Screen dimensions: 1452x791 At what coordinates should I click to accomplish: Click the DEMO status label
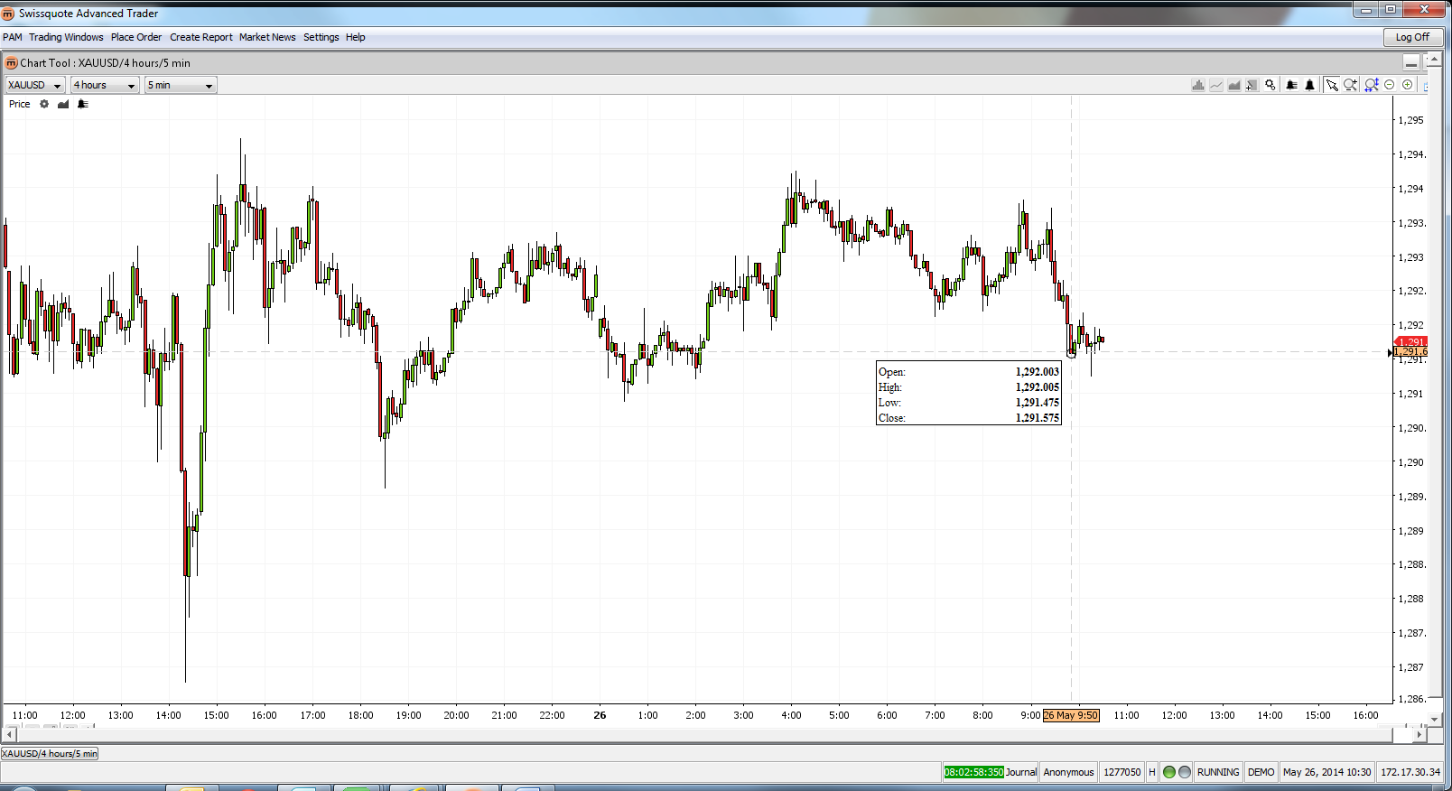tap(1261, 772)
